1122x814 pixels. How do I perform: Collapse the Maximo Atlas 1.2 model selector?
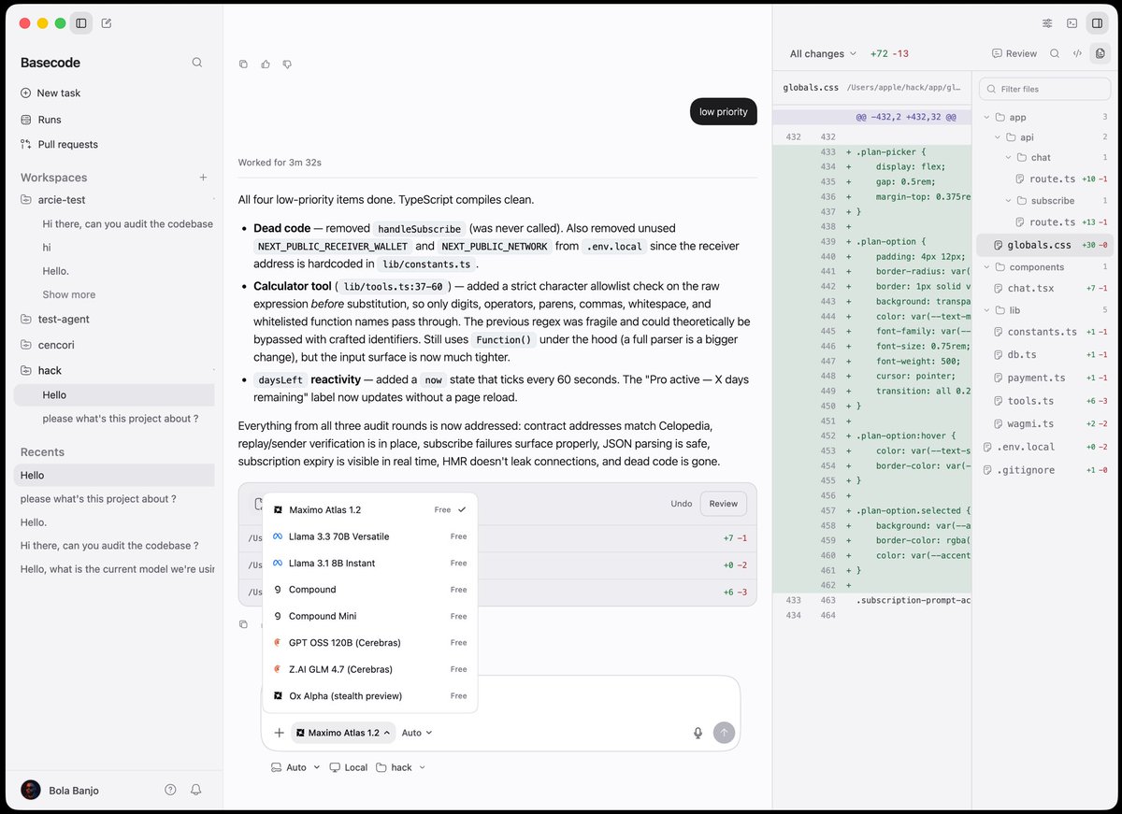point(343,733)
